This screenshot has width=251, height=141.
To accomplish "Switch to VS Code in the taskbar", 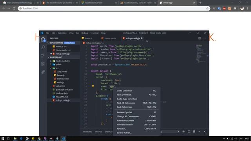I will point(64,138).
